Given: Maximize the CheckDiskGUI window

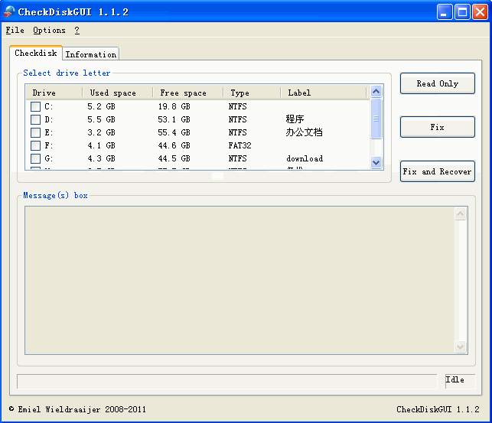Looking at the screenshot, I should [462, 12].
